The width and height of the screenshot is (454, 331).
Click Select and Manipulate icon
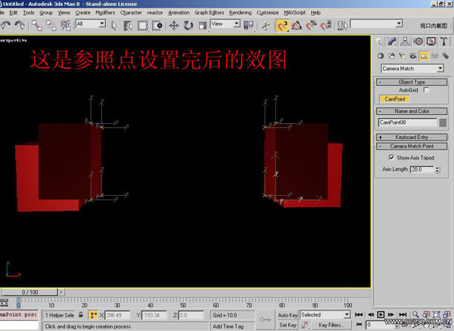[x=265, y=26]
